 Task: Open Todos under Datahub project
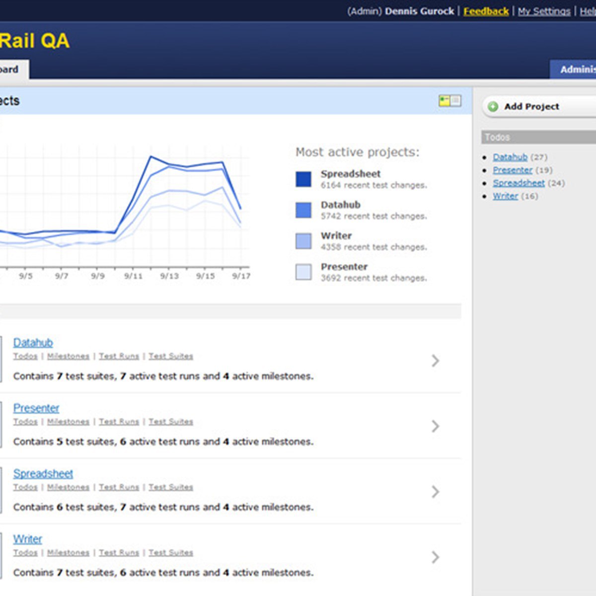25,356
